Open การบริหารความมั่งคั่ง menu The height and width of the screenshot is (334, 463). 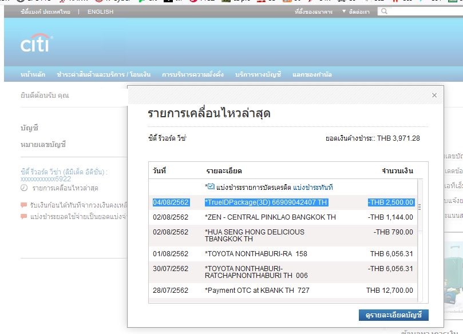pos(193,74)
